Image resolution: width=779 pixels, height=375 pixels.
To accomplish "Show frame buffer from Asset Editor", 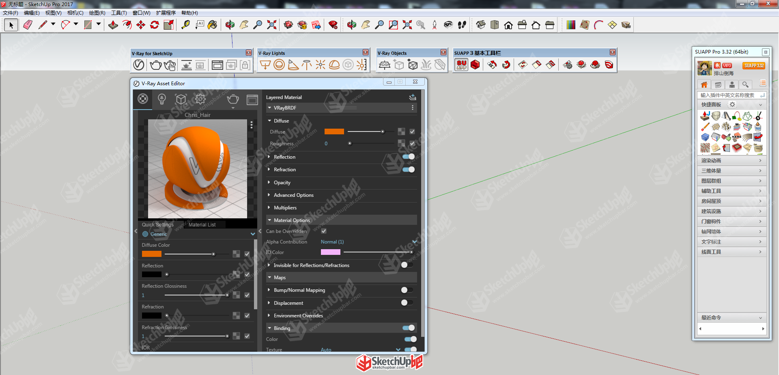I will click(x=252, y=99).
